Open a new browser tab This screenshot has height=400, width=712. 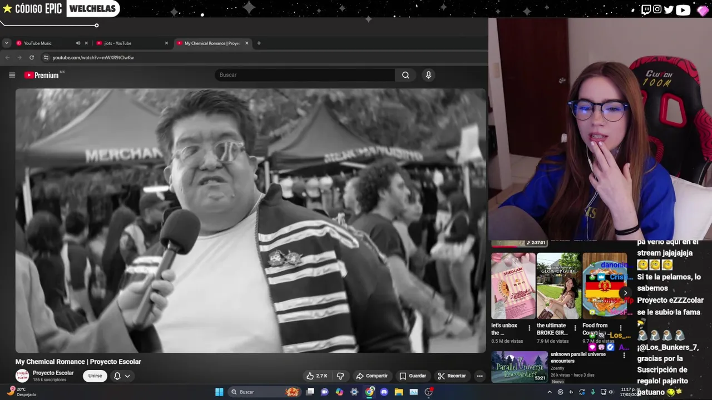[259, 43]
